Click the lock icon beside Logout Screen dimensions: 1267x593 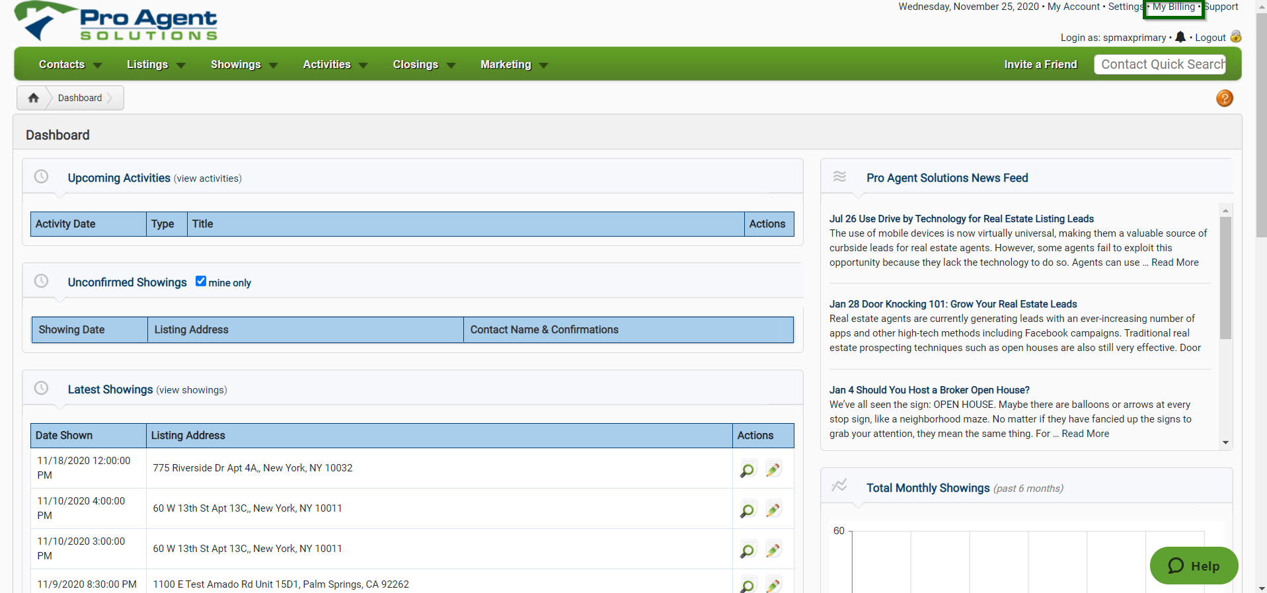[x=1236, y=36]
